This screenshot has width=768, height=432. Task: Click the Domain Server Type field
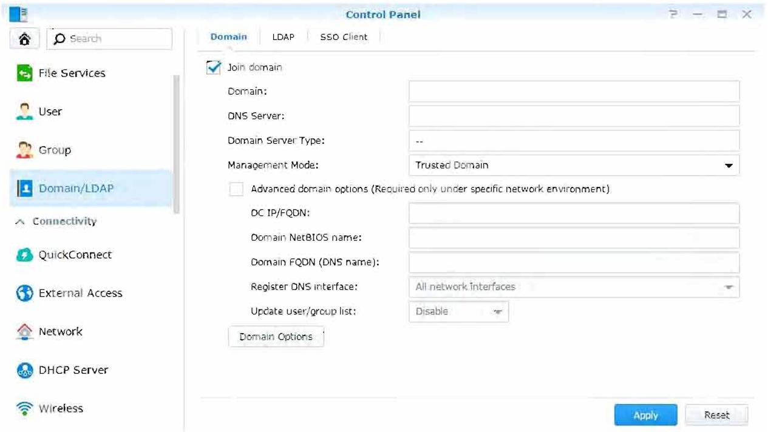(574, 141)
